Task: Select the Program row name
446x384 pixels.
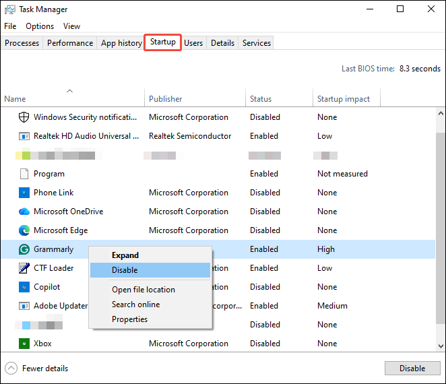Action: (49, 174)
